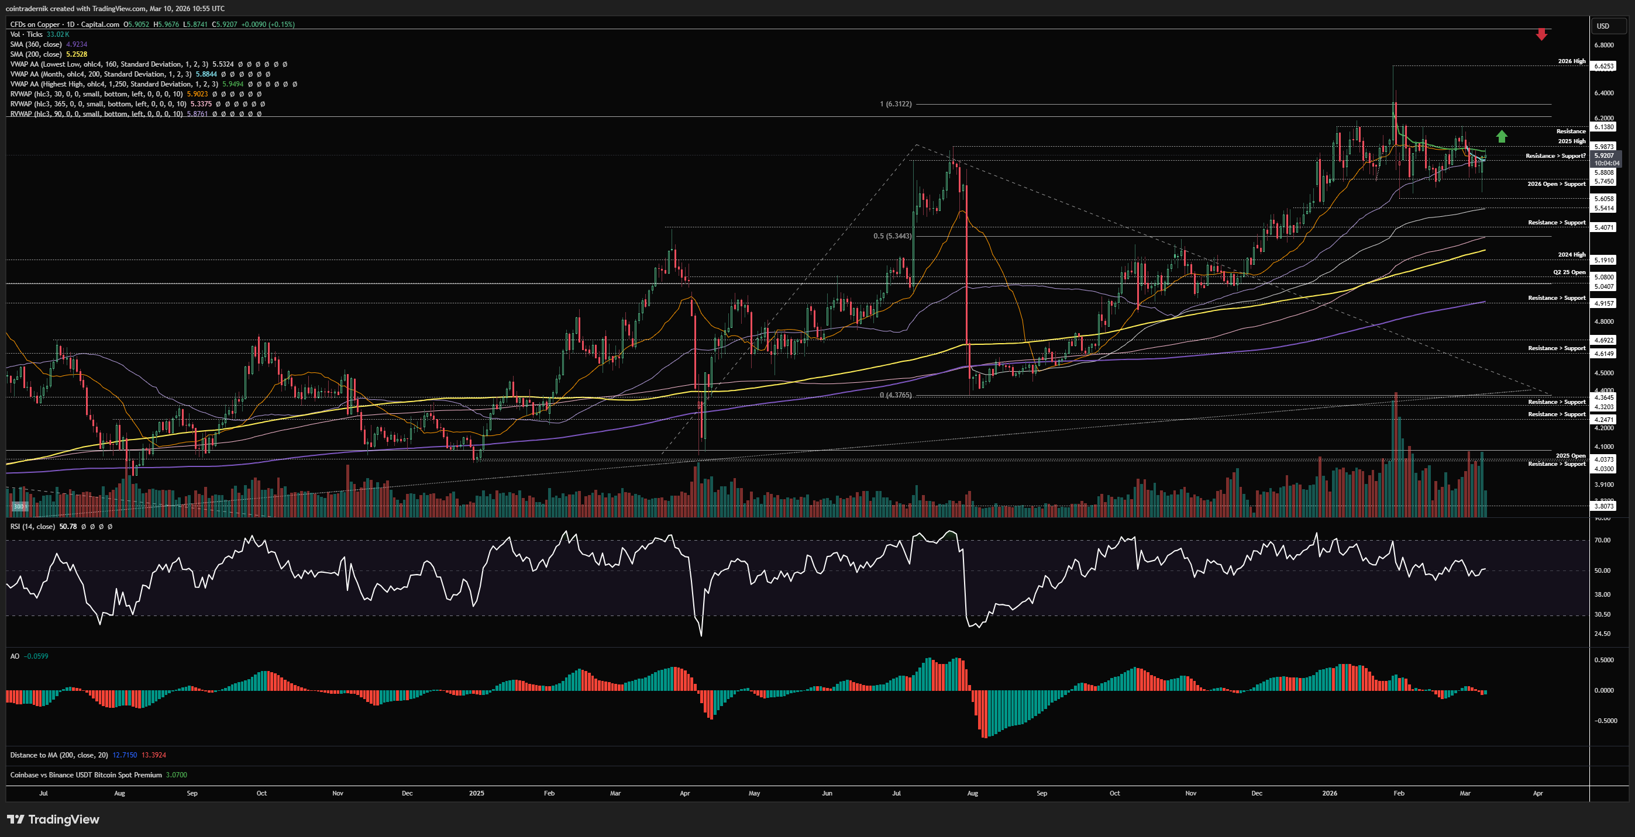Click the 2026 High 6.6253 price tag

(1603, 66)
